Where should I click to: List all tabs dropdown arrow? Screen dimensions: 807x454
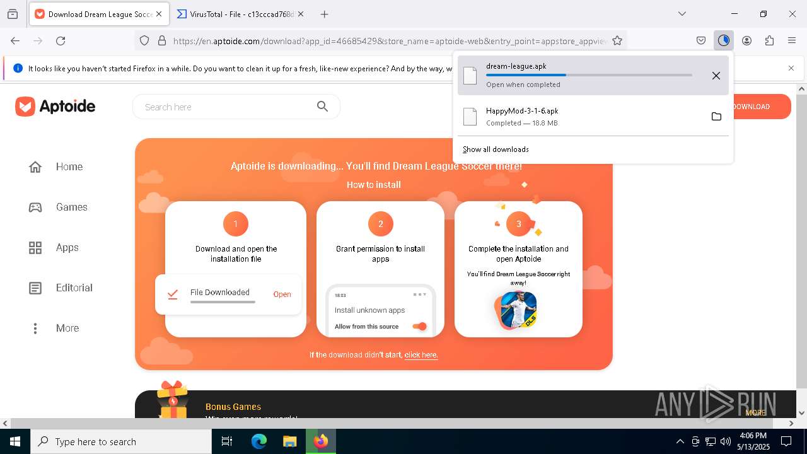click(x=682, y=14)
